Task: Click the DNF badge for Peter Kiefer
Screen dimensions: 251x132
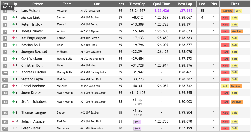Action: (x=137, y=128)
